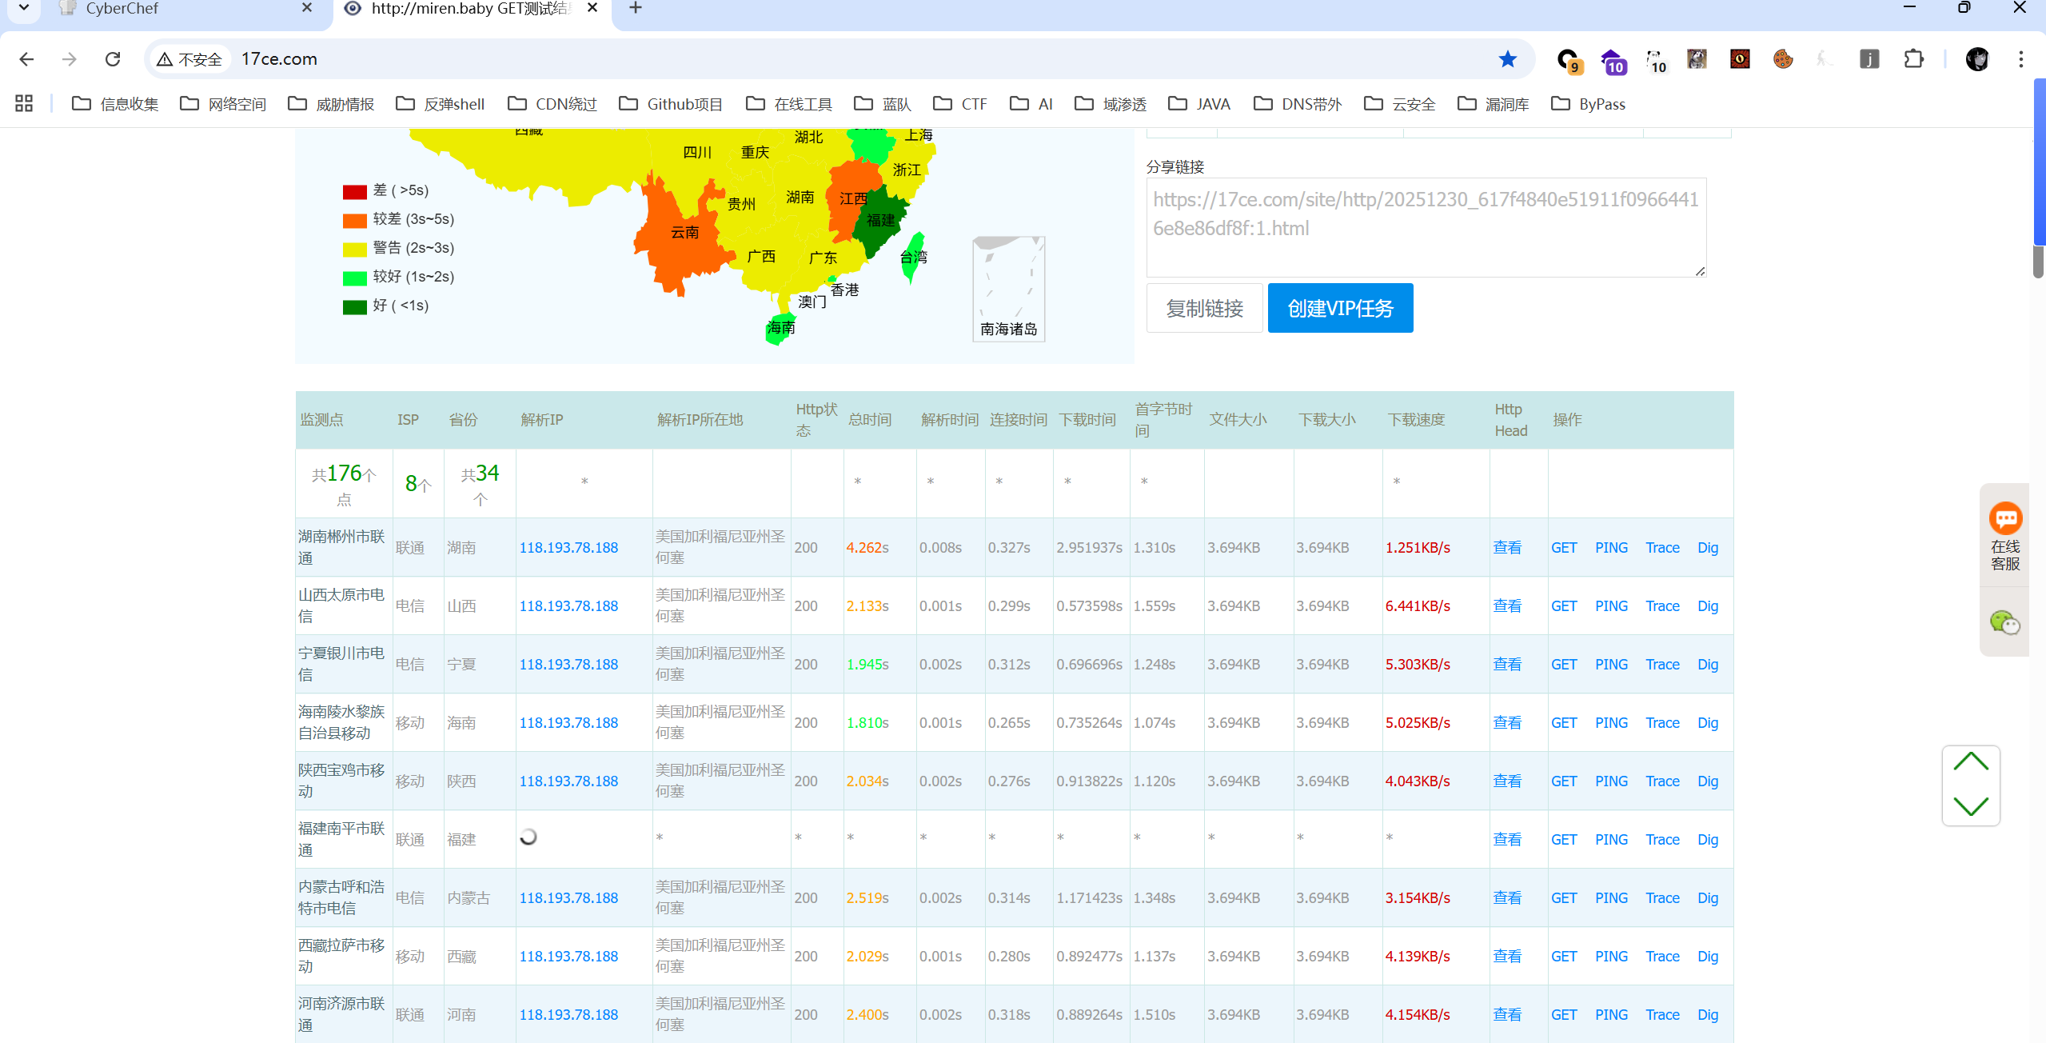Viewport: 2046px width, 1043px height.
Task: Click the cookie extension icon
Action: [1782, 59]
